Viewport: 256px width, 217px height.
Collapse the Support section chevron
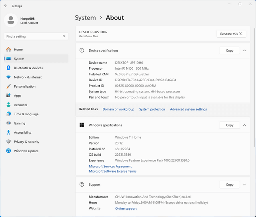click(244, 185)
